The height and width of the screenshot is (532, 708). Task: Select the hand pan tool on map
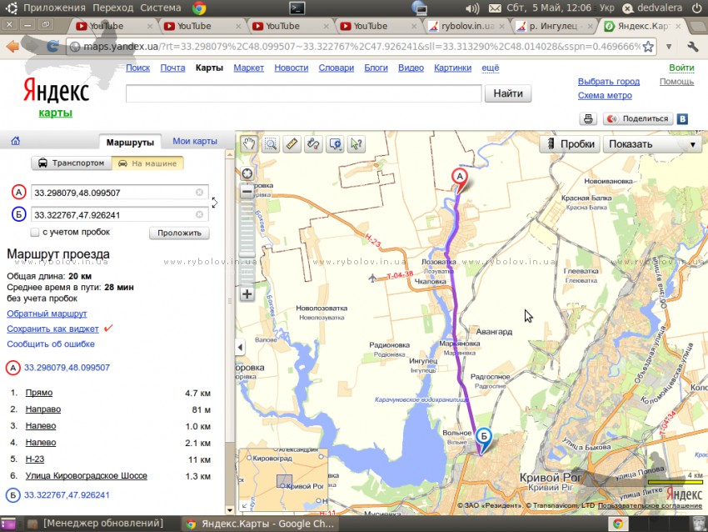pos(249,143)
